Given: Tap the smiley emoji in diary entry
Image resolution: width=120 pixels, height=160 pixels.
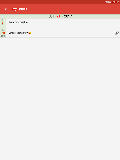Looking at the screenshot, I should point(29,33).
